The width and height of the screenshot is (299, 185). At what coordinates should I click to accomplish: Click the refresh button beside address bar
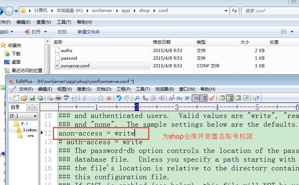234,11
